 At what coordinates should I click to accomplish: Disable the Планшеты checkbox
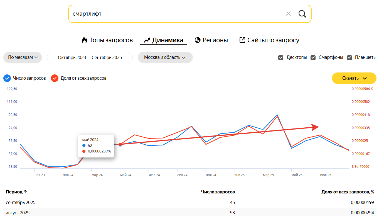pos(349,57)
